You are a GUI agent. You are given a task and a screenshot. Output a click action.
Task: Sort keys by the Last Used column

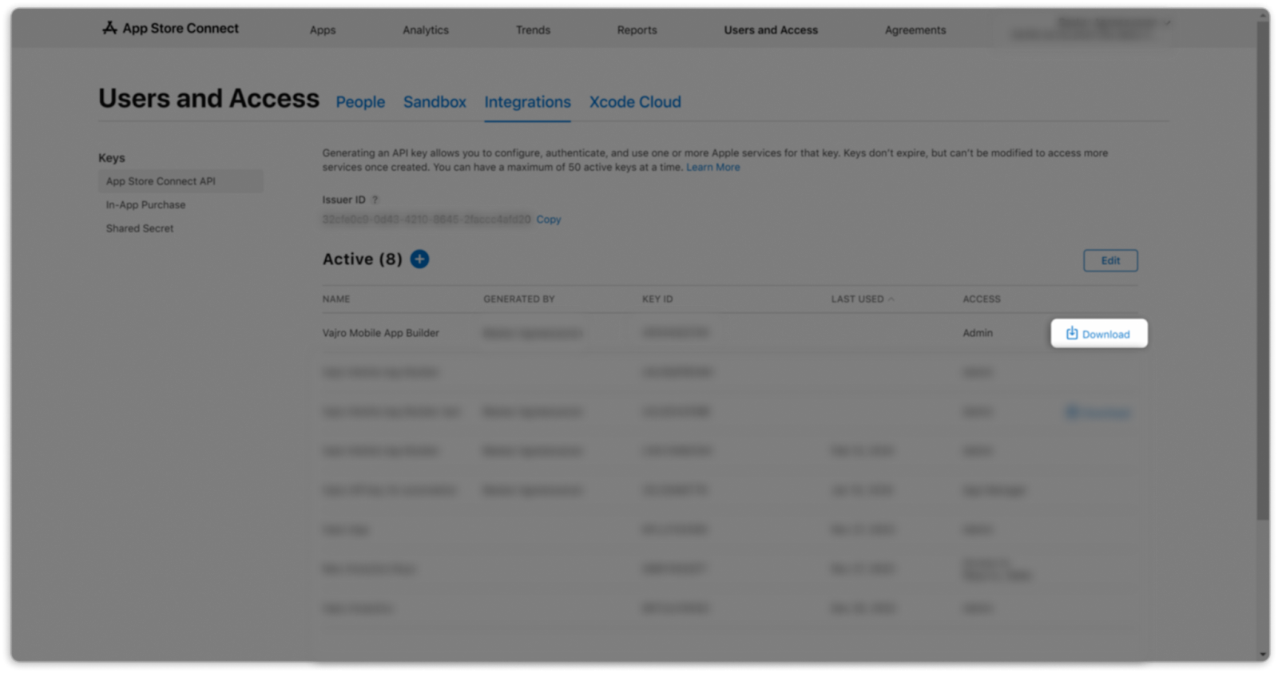coord(863,299)
